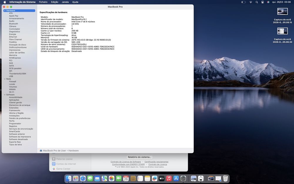Select Apple Pay in sidebar
Viewport: 294px width, 184px height.
[14, 16]
